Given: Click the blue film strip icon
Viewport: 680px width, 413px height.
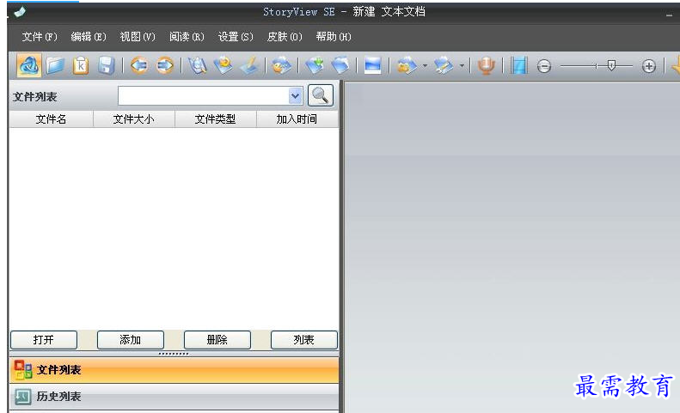Looking at the screenshot, I should click(x=518, y=66).
